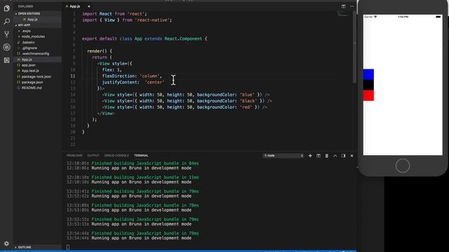The width and height of the screenshot is (449, 252).
Task: Click 'bundle in 84ms' terminal line
Action: pos(133,163)
